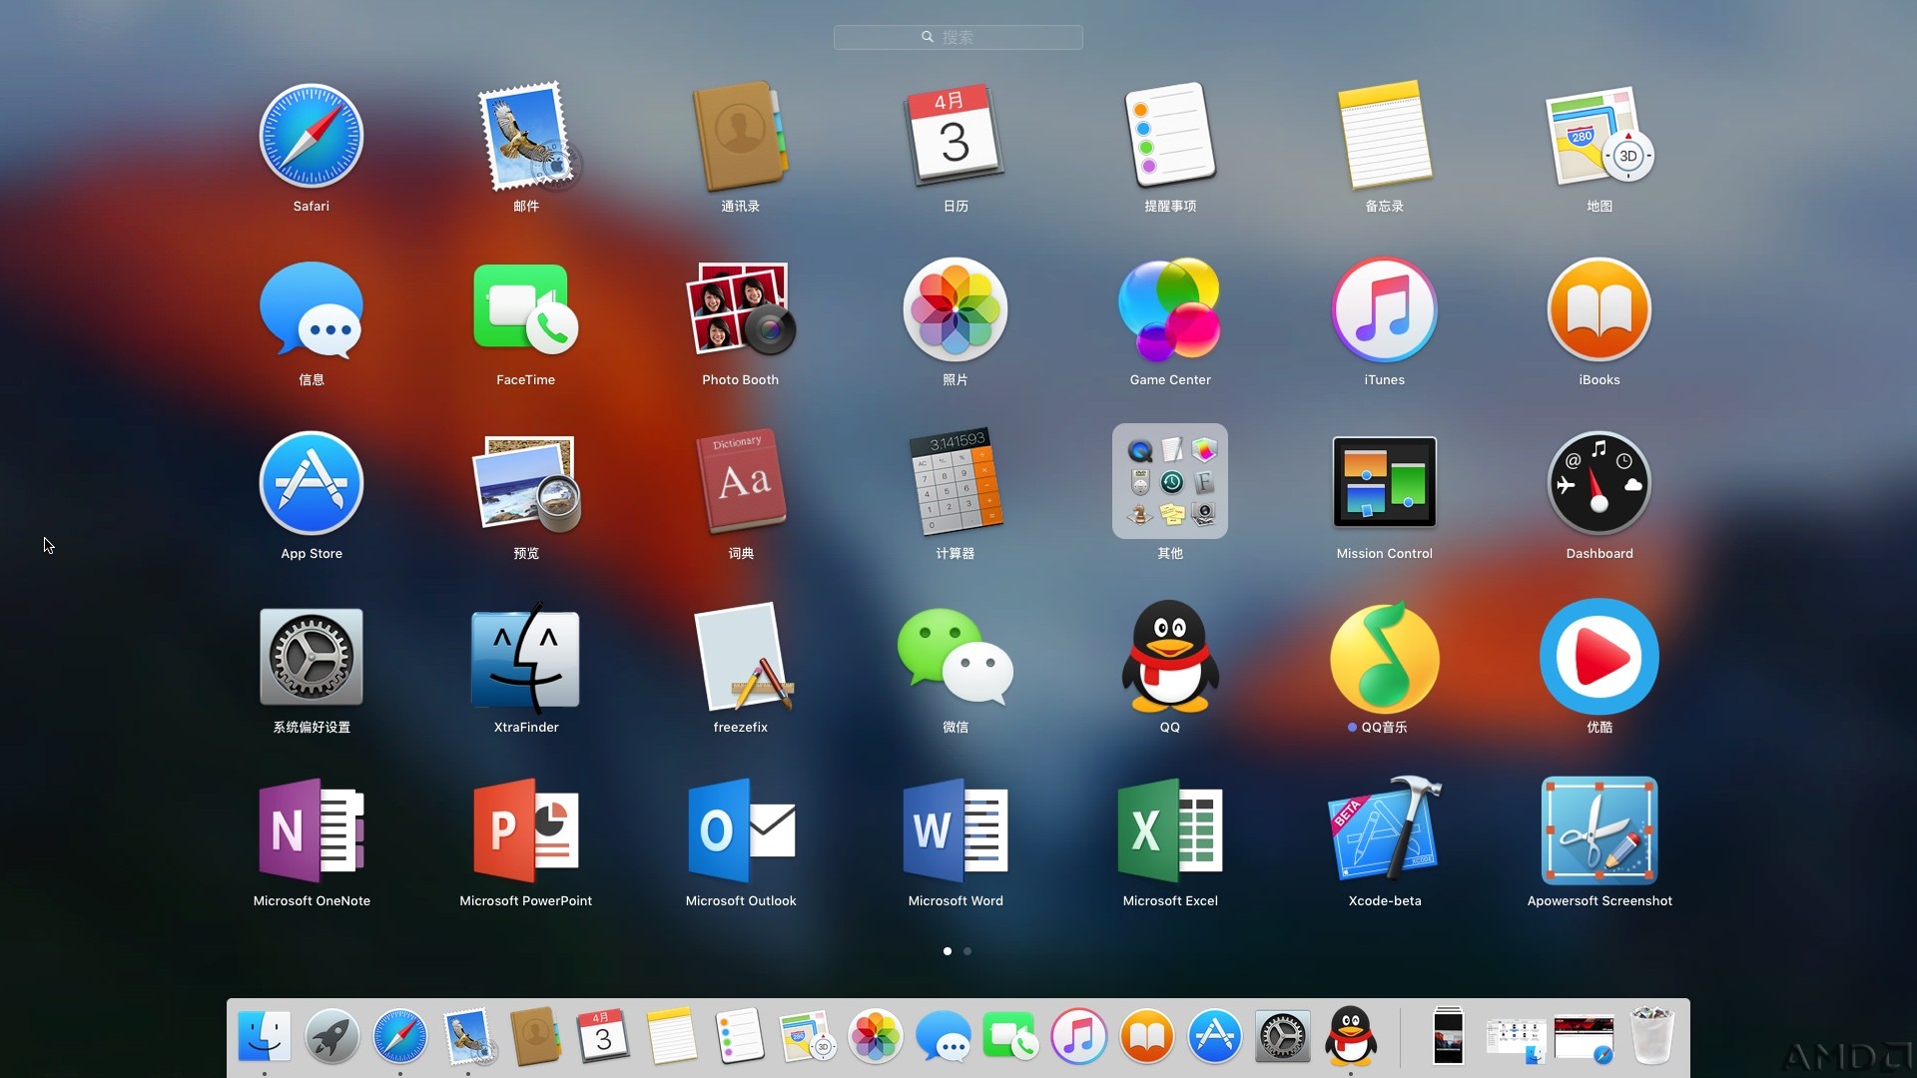Open Notes from the Dock
Screen dimensions: 1917x1078
pos(671,1036)
